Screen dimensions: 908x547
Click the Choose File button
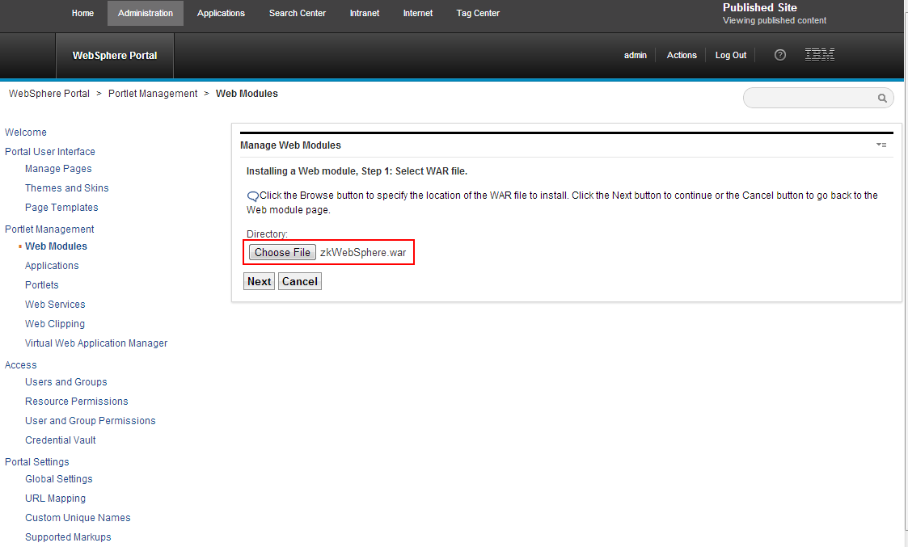coord(283,252)
